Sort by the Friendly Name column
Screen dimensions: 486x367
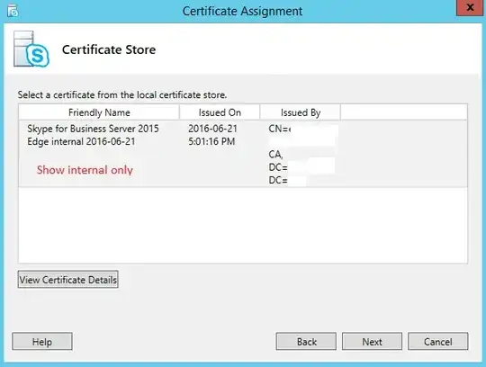tap(99, 112)
